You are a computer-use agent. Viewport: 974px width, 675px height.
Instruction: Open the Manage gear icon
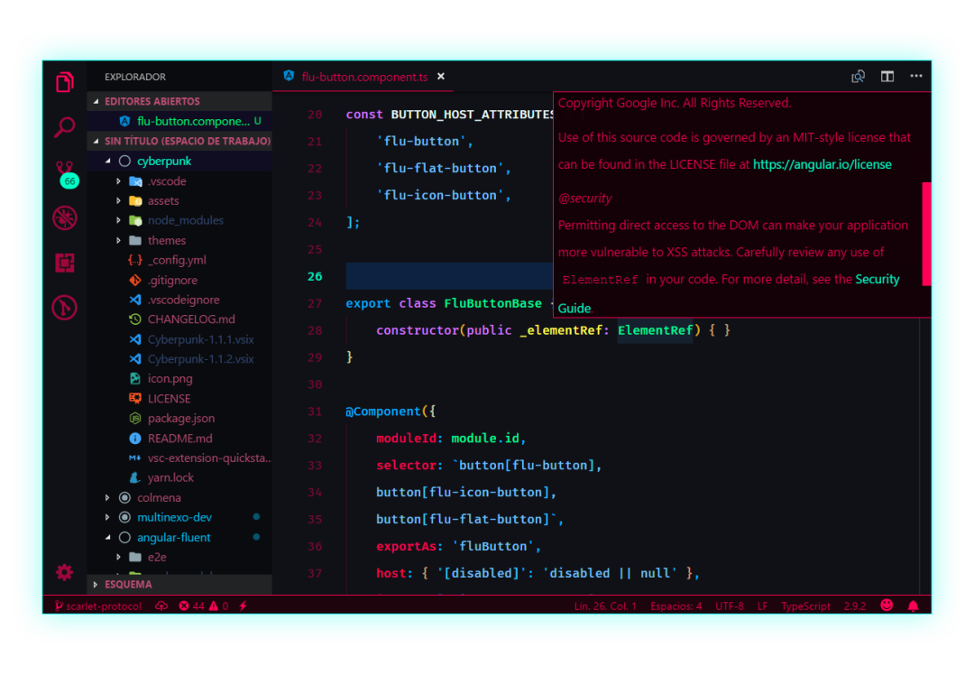click(x=65, y=572)
